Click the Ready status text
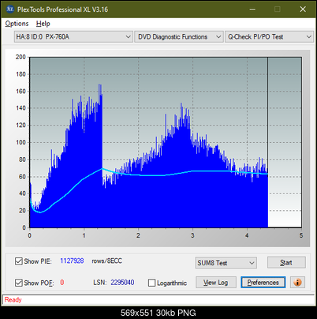The height and width of the screenshot is (319, 317). click(x=13, y=299)
